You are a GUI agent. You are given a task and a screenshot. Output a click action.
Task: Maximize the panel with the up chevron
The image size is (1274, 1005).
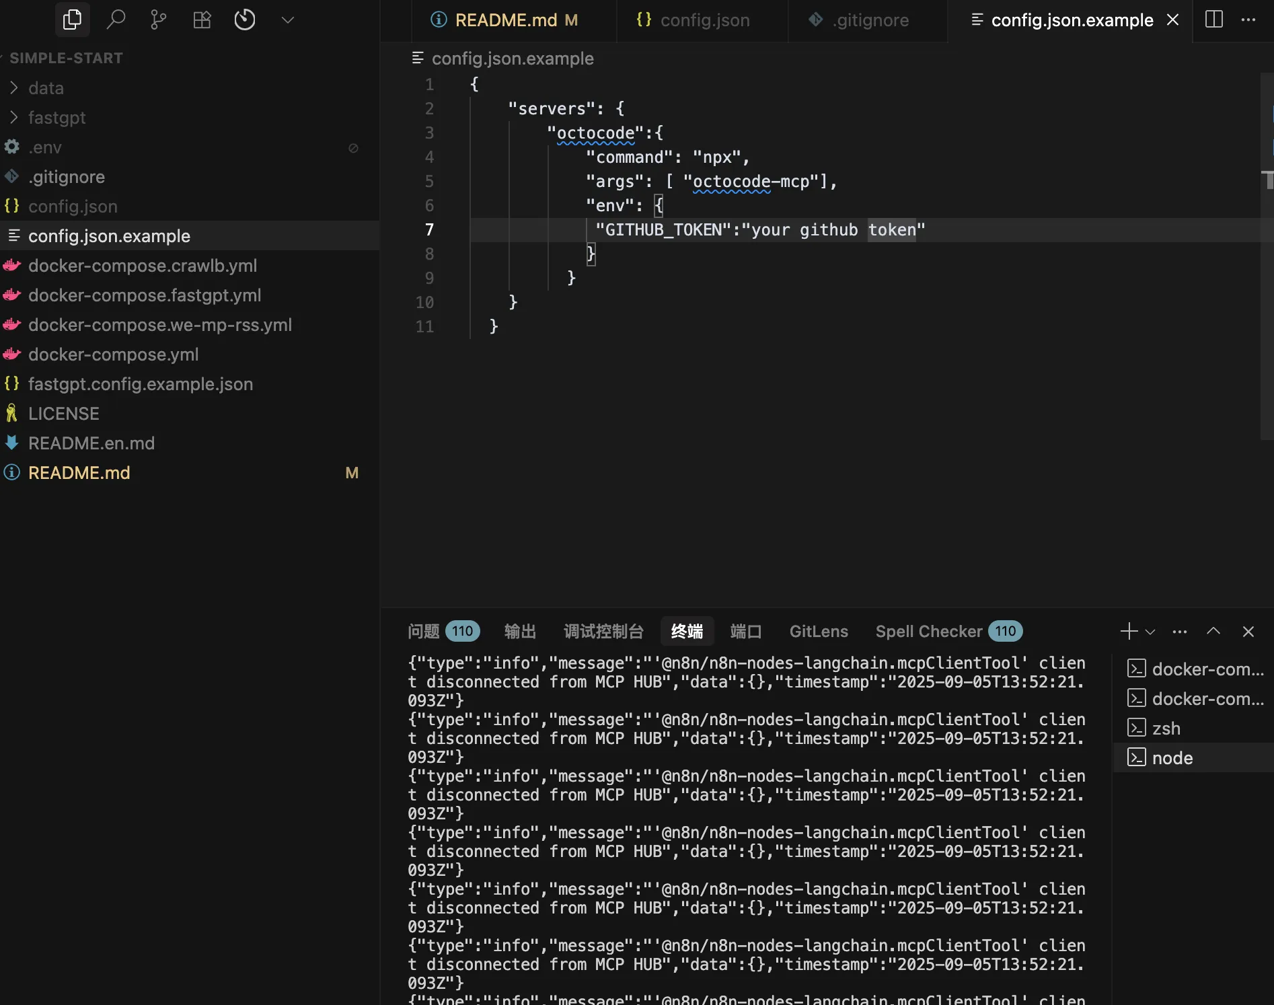(x=1213, y=631)
